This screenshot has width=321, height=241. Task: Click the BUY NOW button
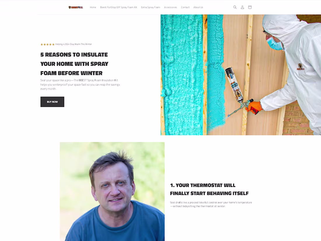click(x=52, y=102)
